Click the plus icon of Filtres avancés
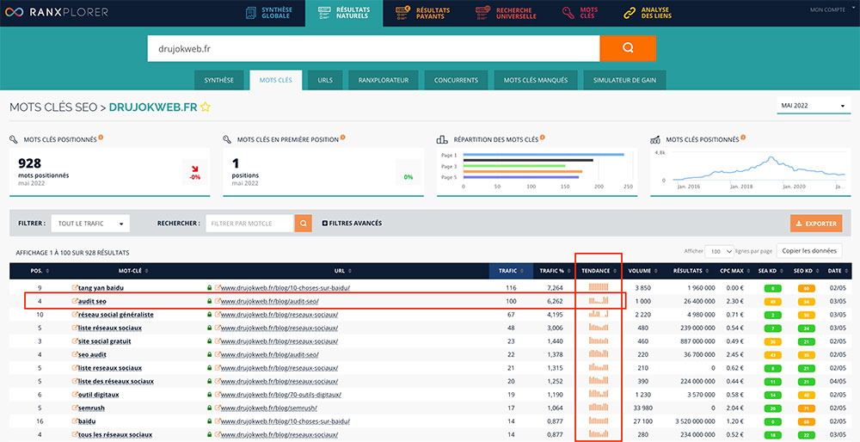The width and height of the screenshot is (860, 442). coord(325,224)
